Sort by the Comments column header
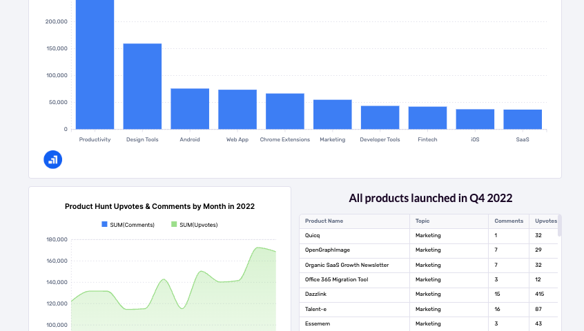 (x=509, y=221)
